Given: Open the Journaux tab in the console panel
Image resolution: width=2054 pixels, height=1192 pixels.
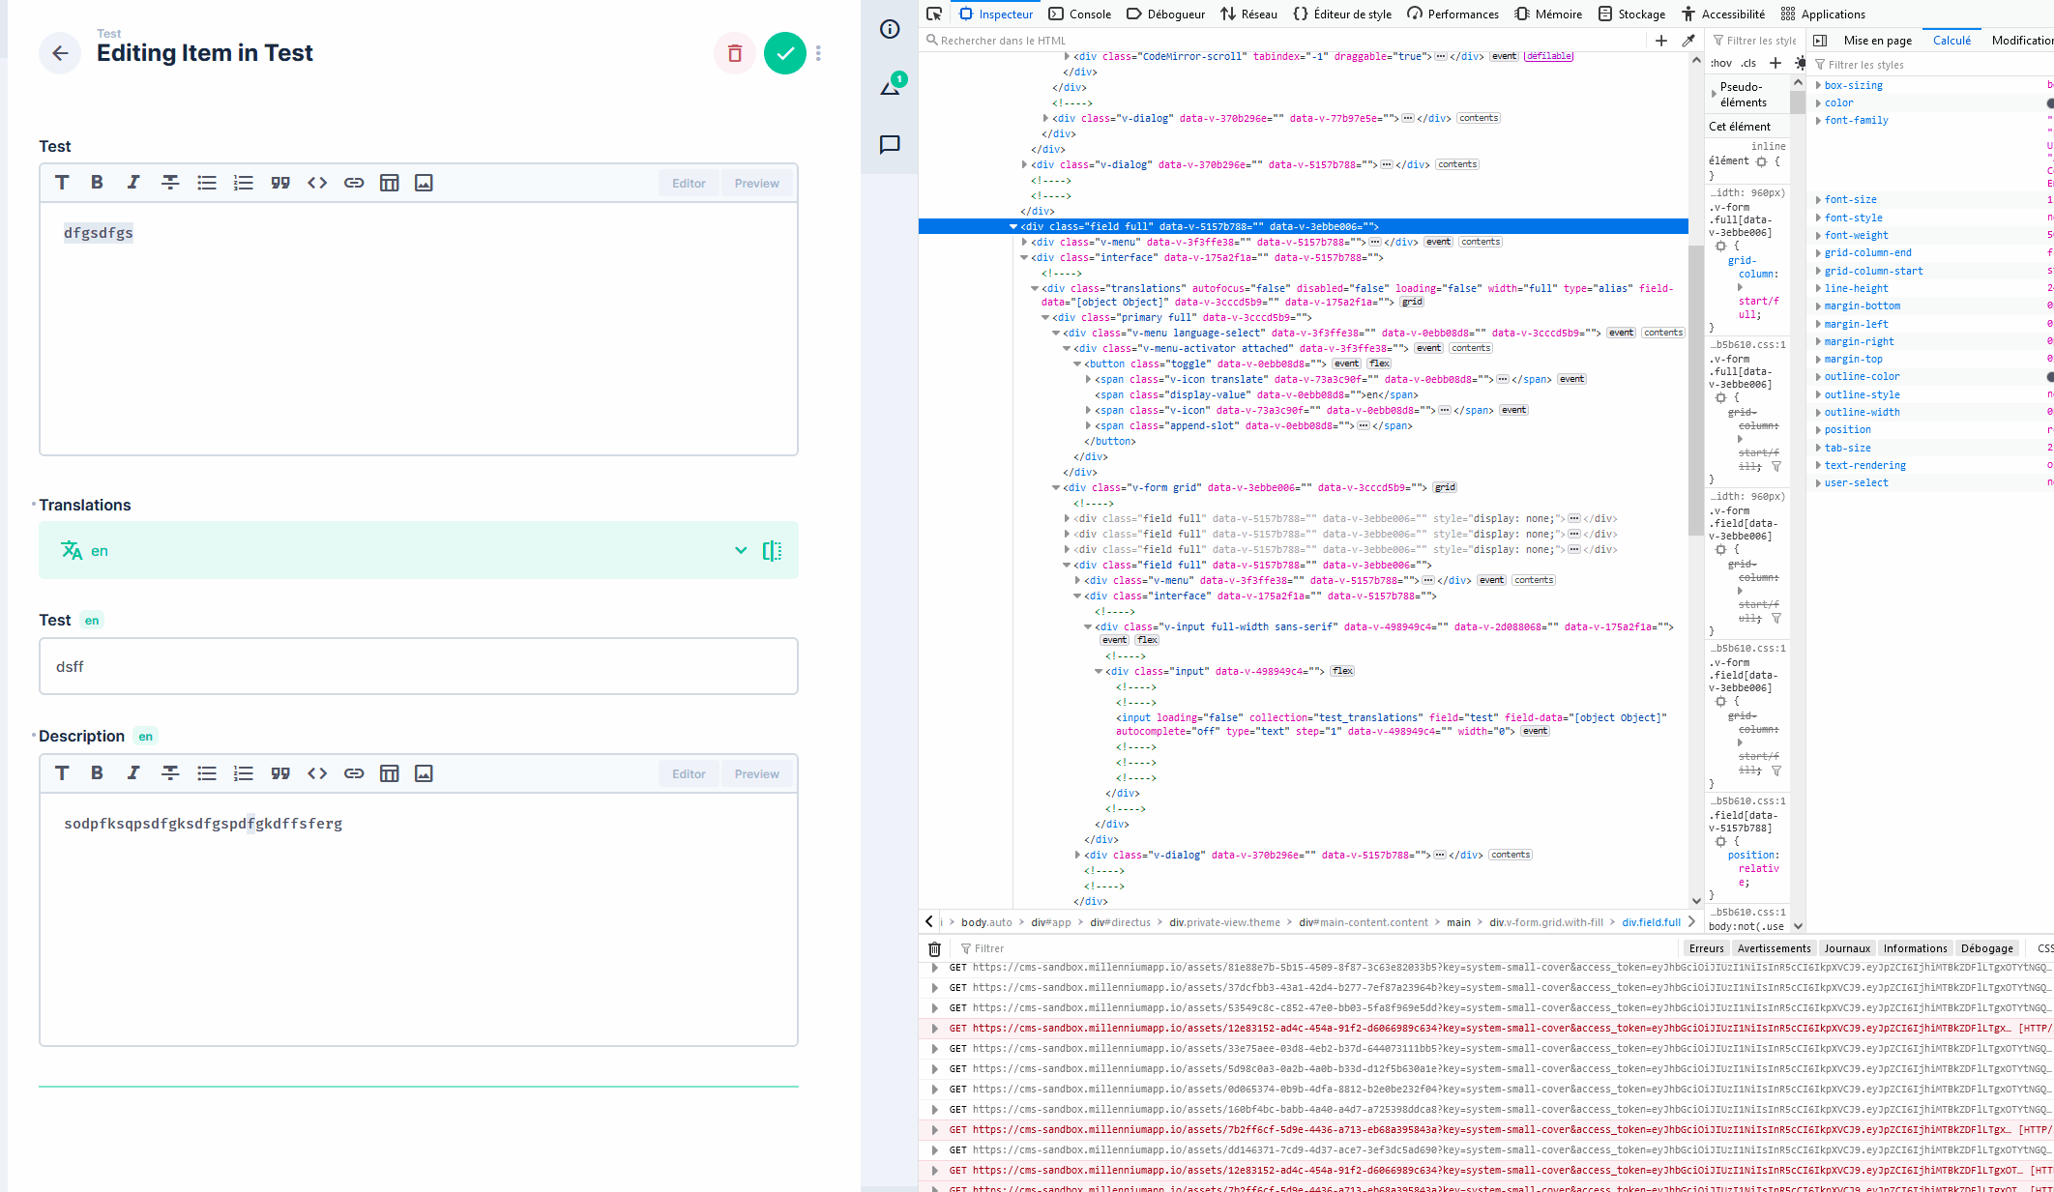Looking at the screenshot, I should (x=1847, y=948).
